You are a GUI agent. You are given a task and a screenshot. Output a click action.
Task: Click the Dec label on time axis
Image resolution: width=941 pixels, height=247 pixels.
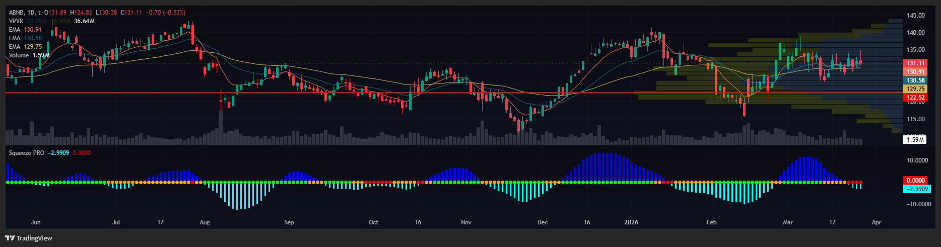[543, 222]
